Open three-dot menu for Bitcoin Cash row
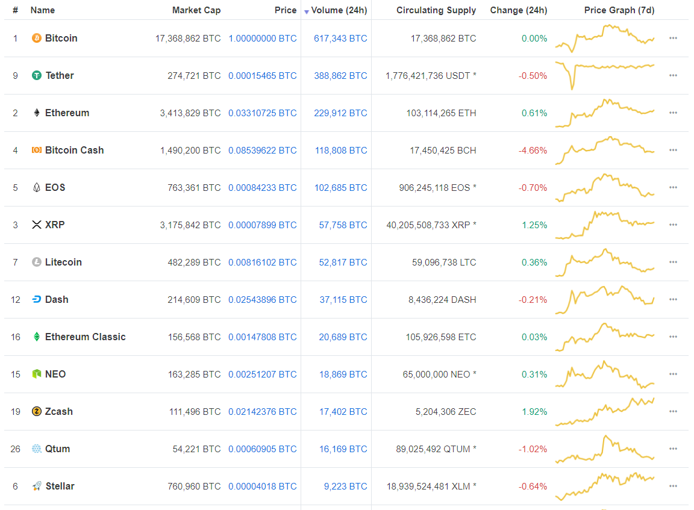Viewport: 694px width, 510px height. 673,151
